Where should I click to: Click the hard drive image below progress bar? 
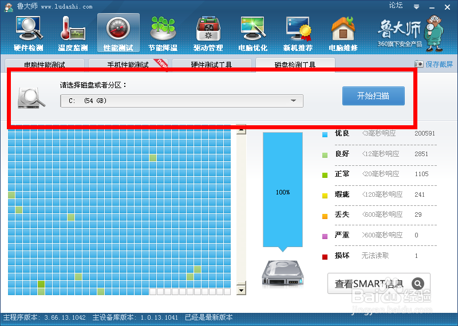(x=282, y=273)
